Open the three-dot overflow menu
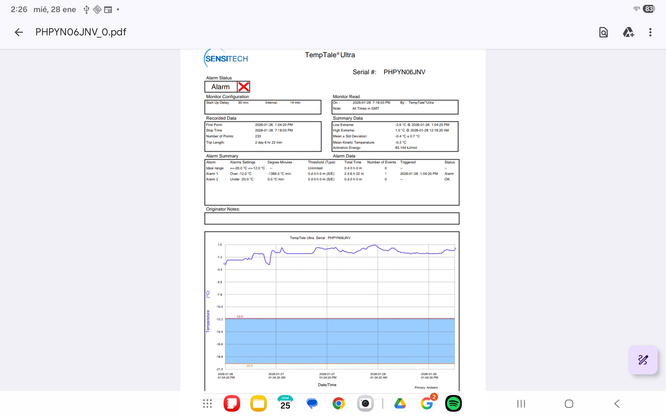 [x=650, y=32]
